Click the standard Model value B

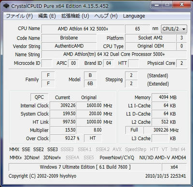click(x=90, y=75)
